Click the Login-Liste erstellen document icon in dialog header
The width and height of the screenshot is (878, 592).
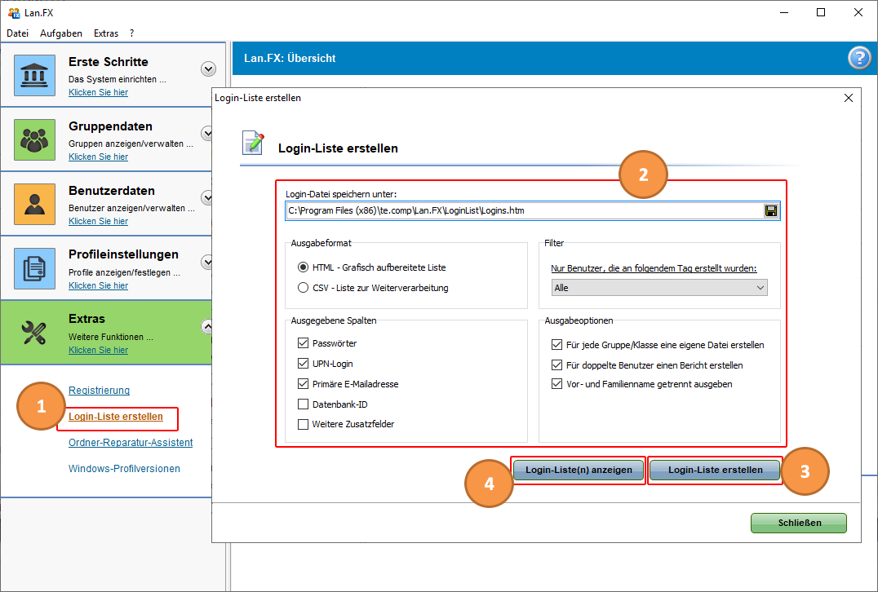click(x=253, y=143)
